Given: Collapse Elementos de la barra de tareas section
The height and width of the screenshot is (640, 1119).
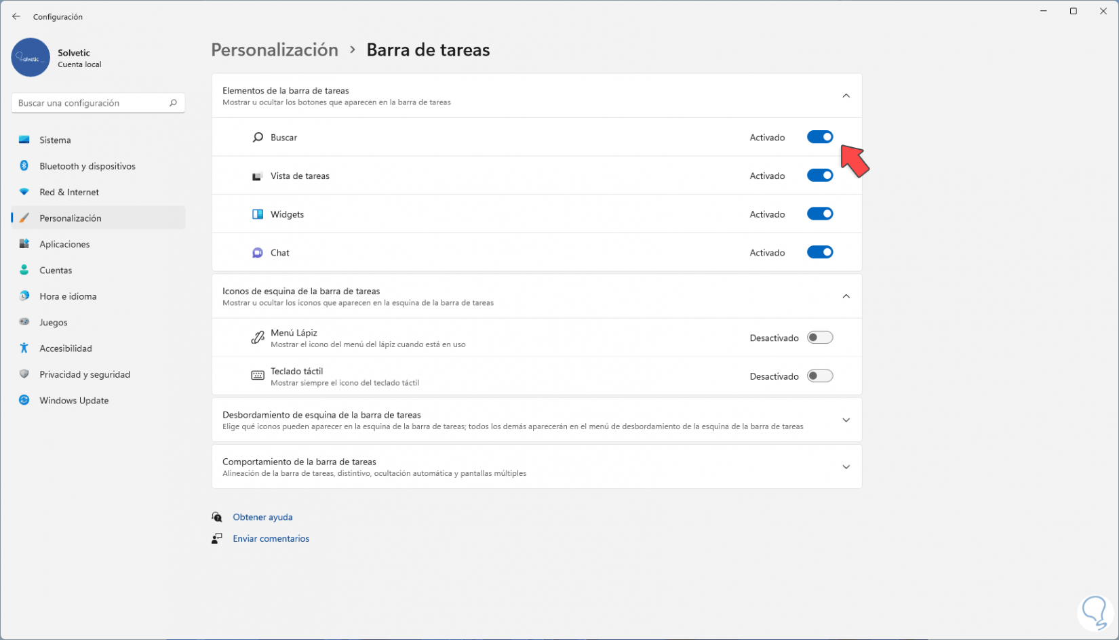Looking at the screenshot, I should (x=846, y=96).
